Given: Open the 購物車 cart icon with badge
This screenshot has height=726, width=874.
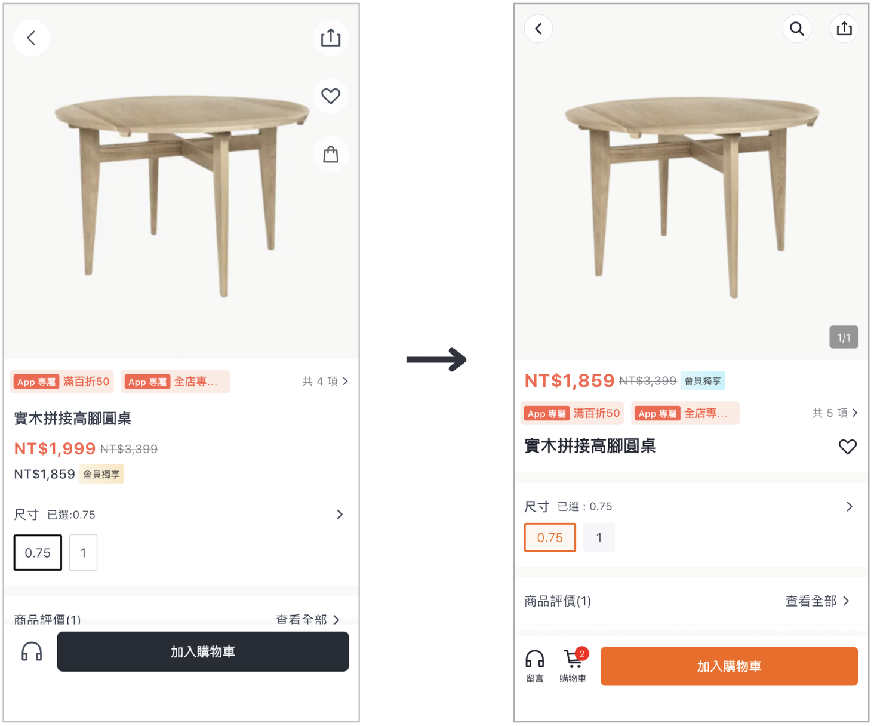Looking at the screenshot, I should pyautogui.click(x=573, y=665).
